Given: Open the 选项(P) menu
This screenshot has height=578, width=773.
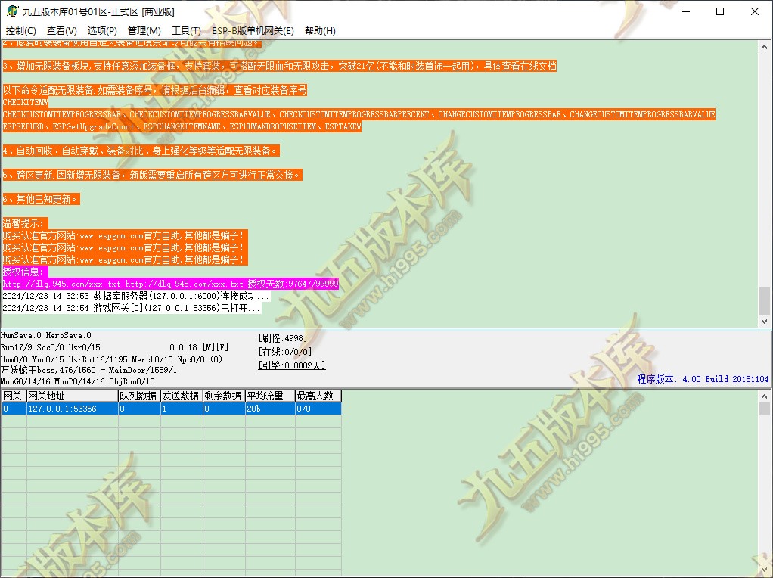Looking at the screenshot, I should [x=102, y=30].
